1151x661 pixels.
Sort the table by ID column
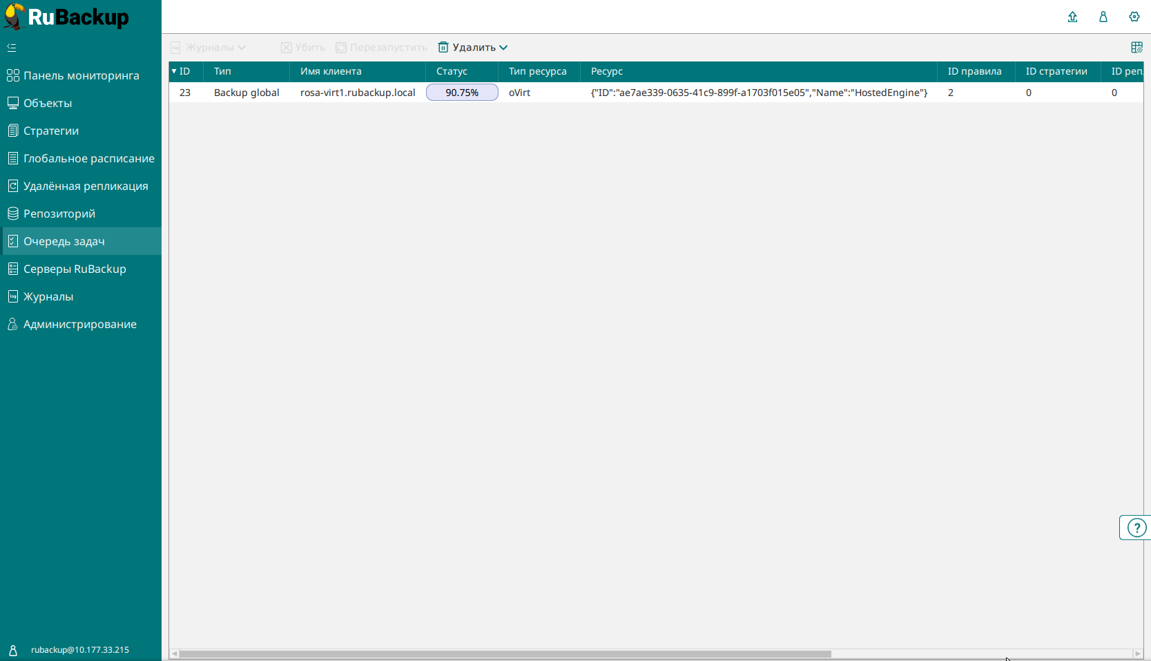184,71
